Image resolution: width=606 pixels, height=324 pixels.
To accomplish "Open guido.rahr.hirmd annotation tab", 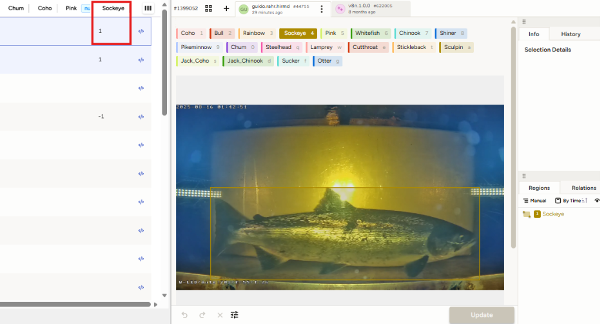I will click(283, 9).
